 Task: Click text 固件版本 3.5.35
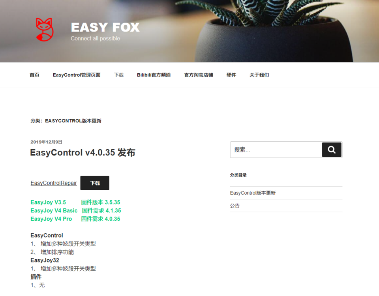pos(101,202)
